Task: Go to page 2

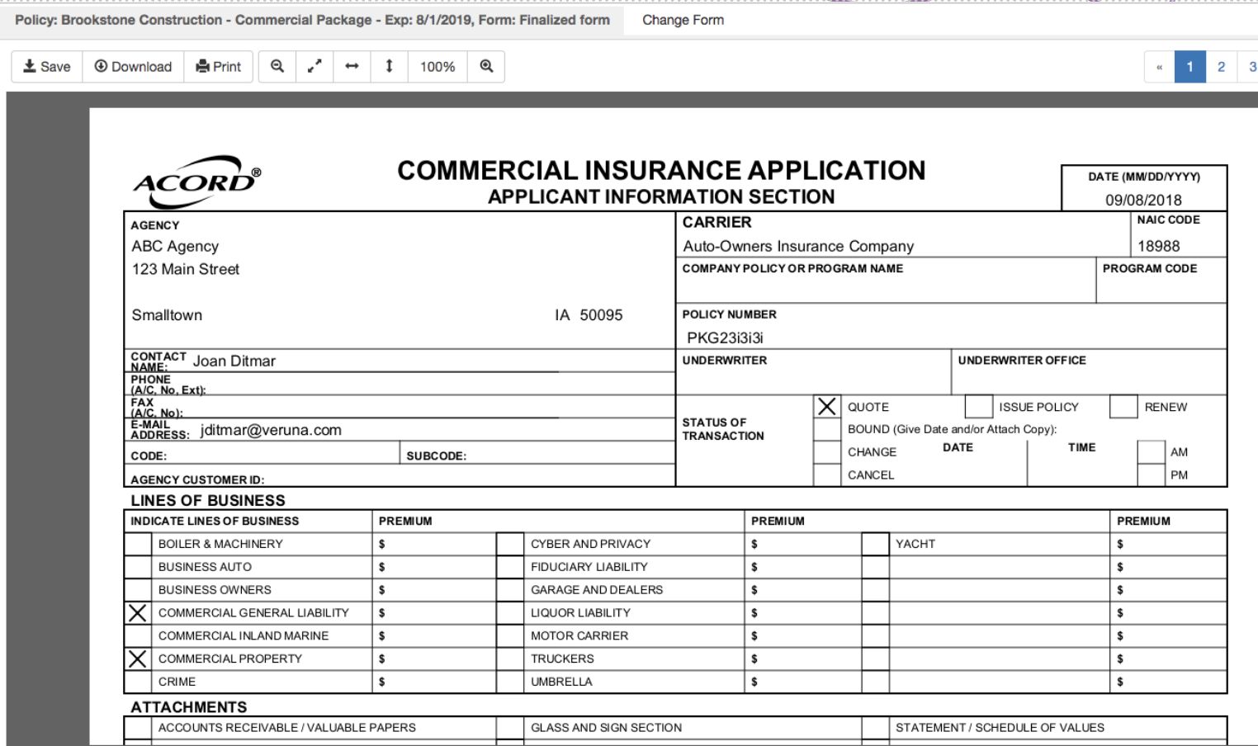Action: (1221, 67)
